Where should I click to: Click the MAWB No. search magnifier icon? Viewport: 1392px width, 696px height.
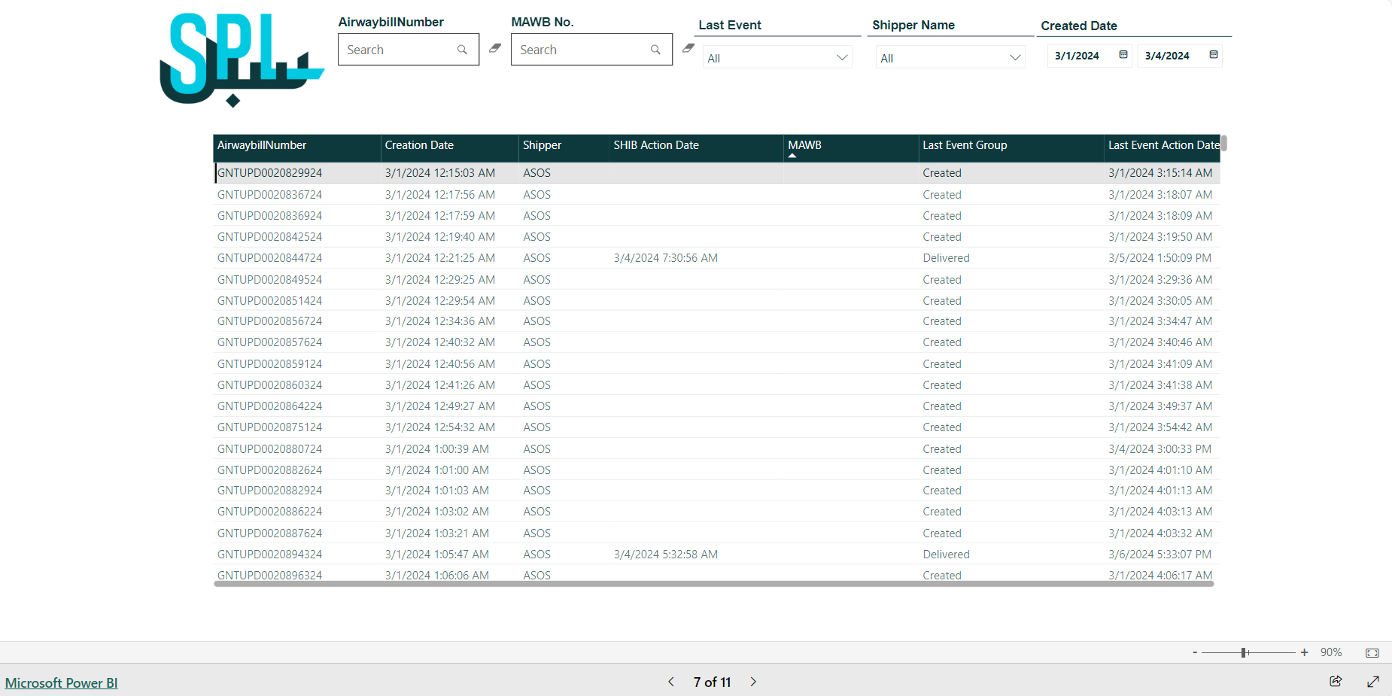point(655,50)
